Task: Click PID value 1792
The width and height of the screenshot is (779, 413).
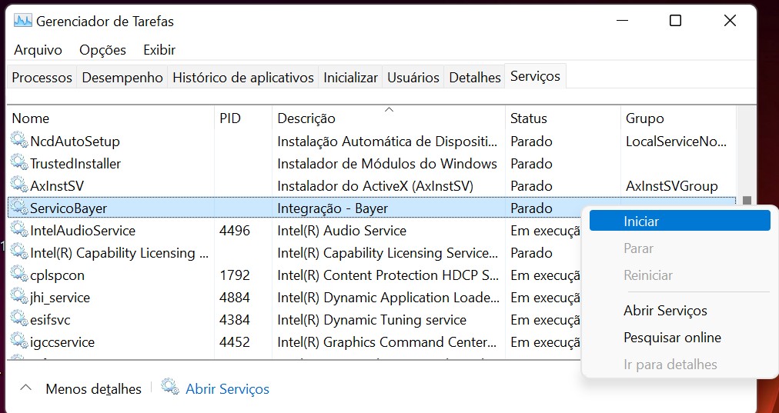Action: [x=235, y=275]
